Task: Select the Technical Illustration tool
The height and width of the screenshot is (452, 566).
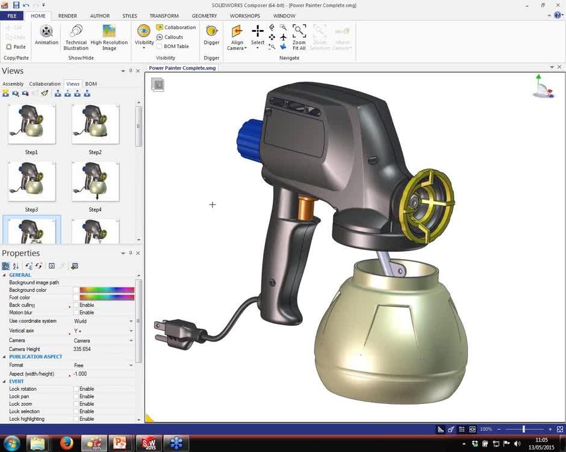Action: 76,32
